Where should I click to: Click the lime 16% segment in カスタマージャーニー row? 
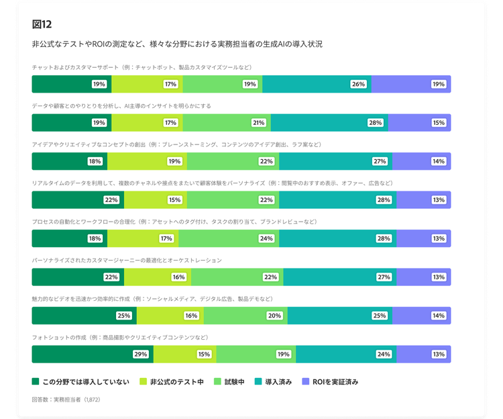[x=158, y=277]
